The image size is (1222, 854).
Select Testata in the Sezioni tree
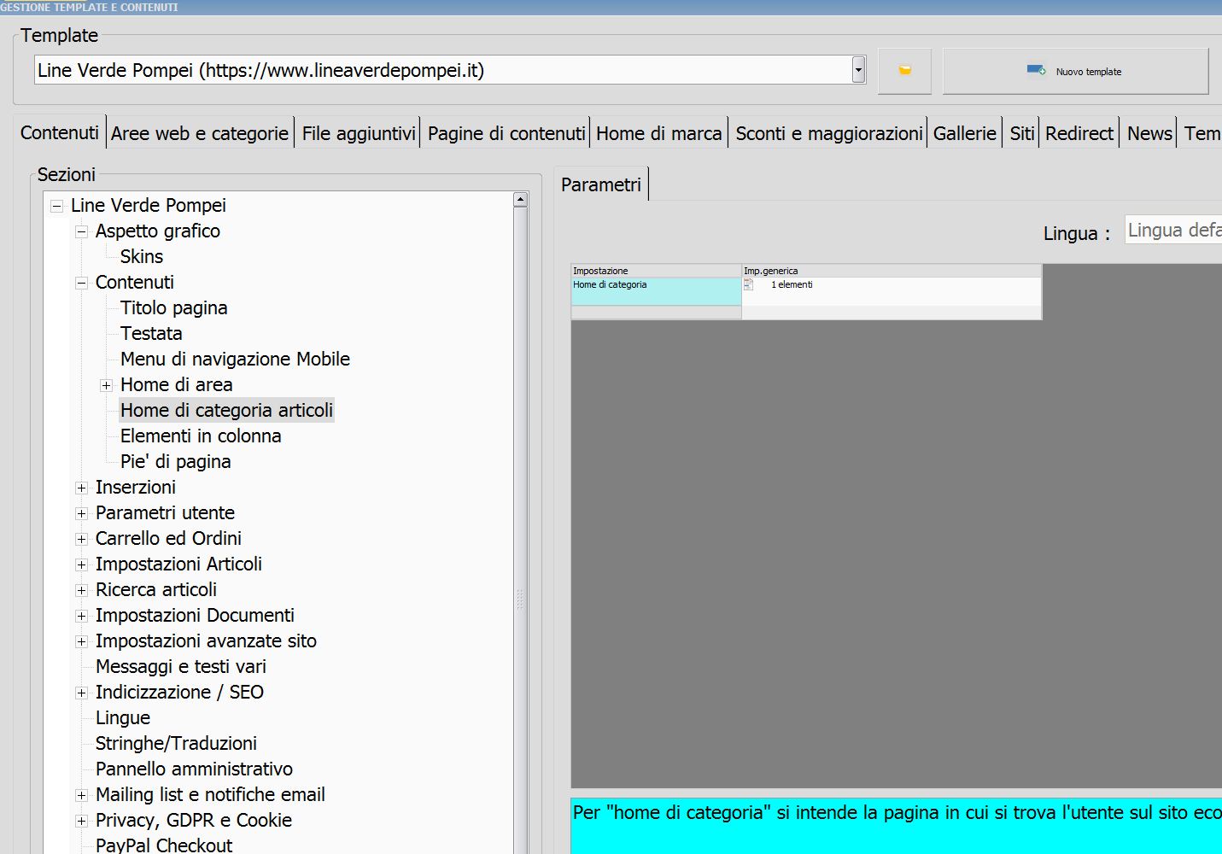click(151, 333)
